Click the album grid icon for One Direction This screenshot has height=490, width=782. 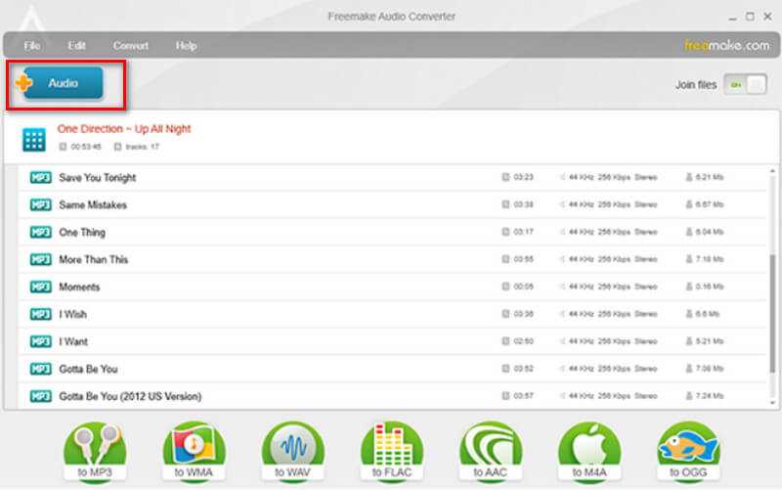(34, 140)
